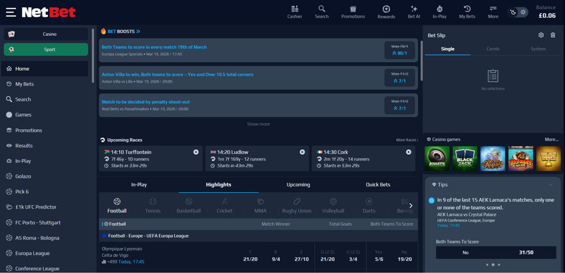The image size is (565, 273).
Task: Add tip selection No 31/50
Action: coord(496,252)
